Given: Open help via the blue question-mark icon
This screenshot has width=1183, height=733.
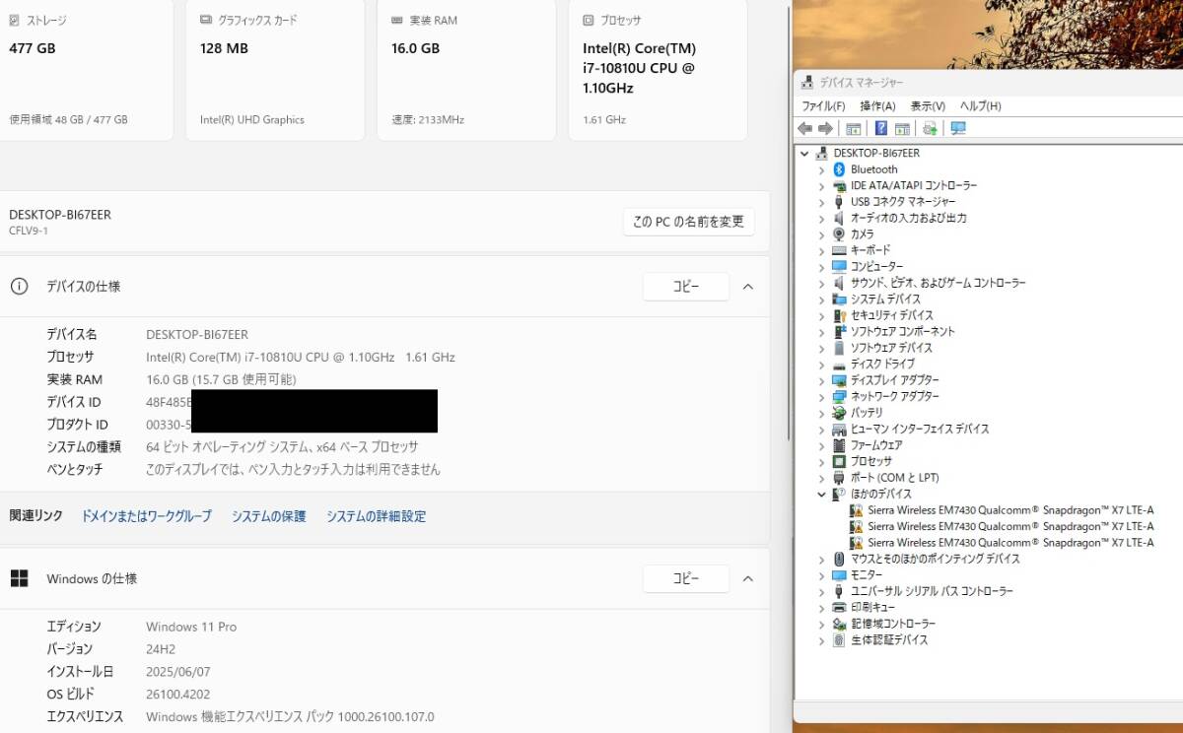Looking at the screenshot, I should click(881, 128).
